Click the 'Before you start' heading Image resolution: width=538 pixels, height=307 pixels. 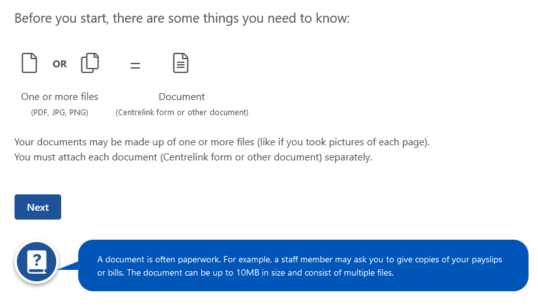point(182,18)
